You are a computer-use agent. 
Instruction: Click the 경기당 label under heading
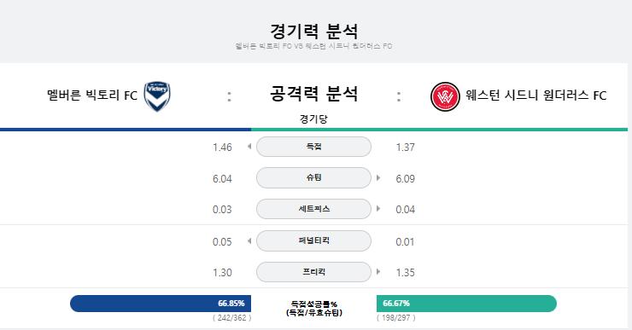(313, 119)
